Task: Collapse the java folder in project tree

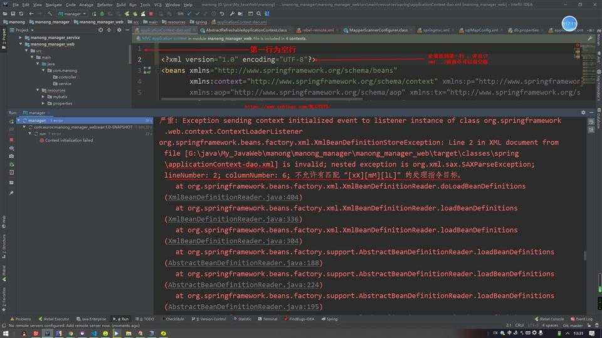Action: tap(38, 64)
